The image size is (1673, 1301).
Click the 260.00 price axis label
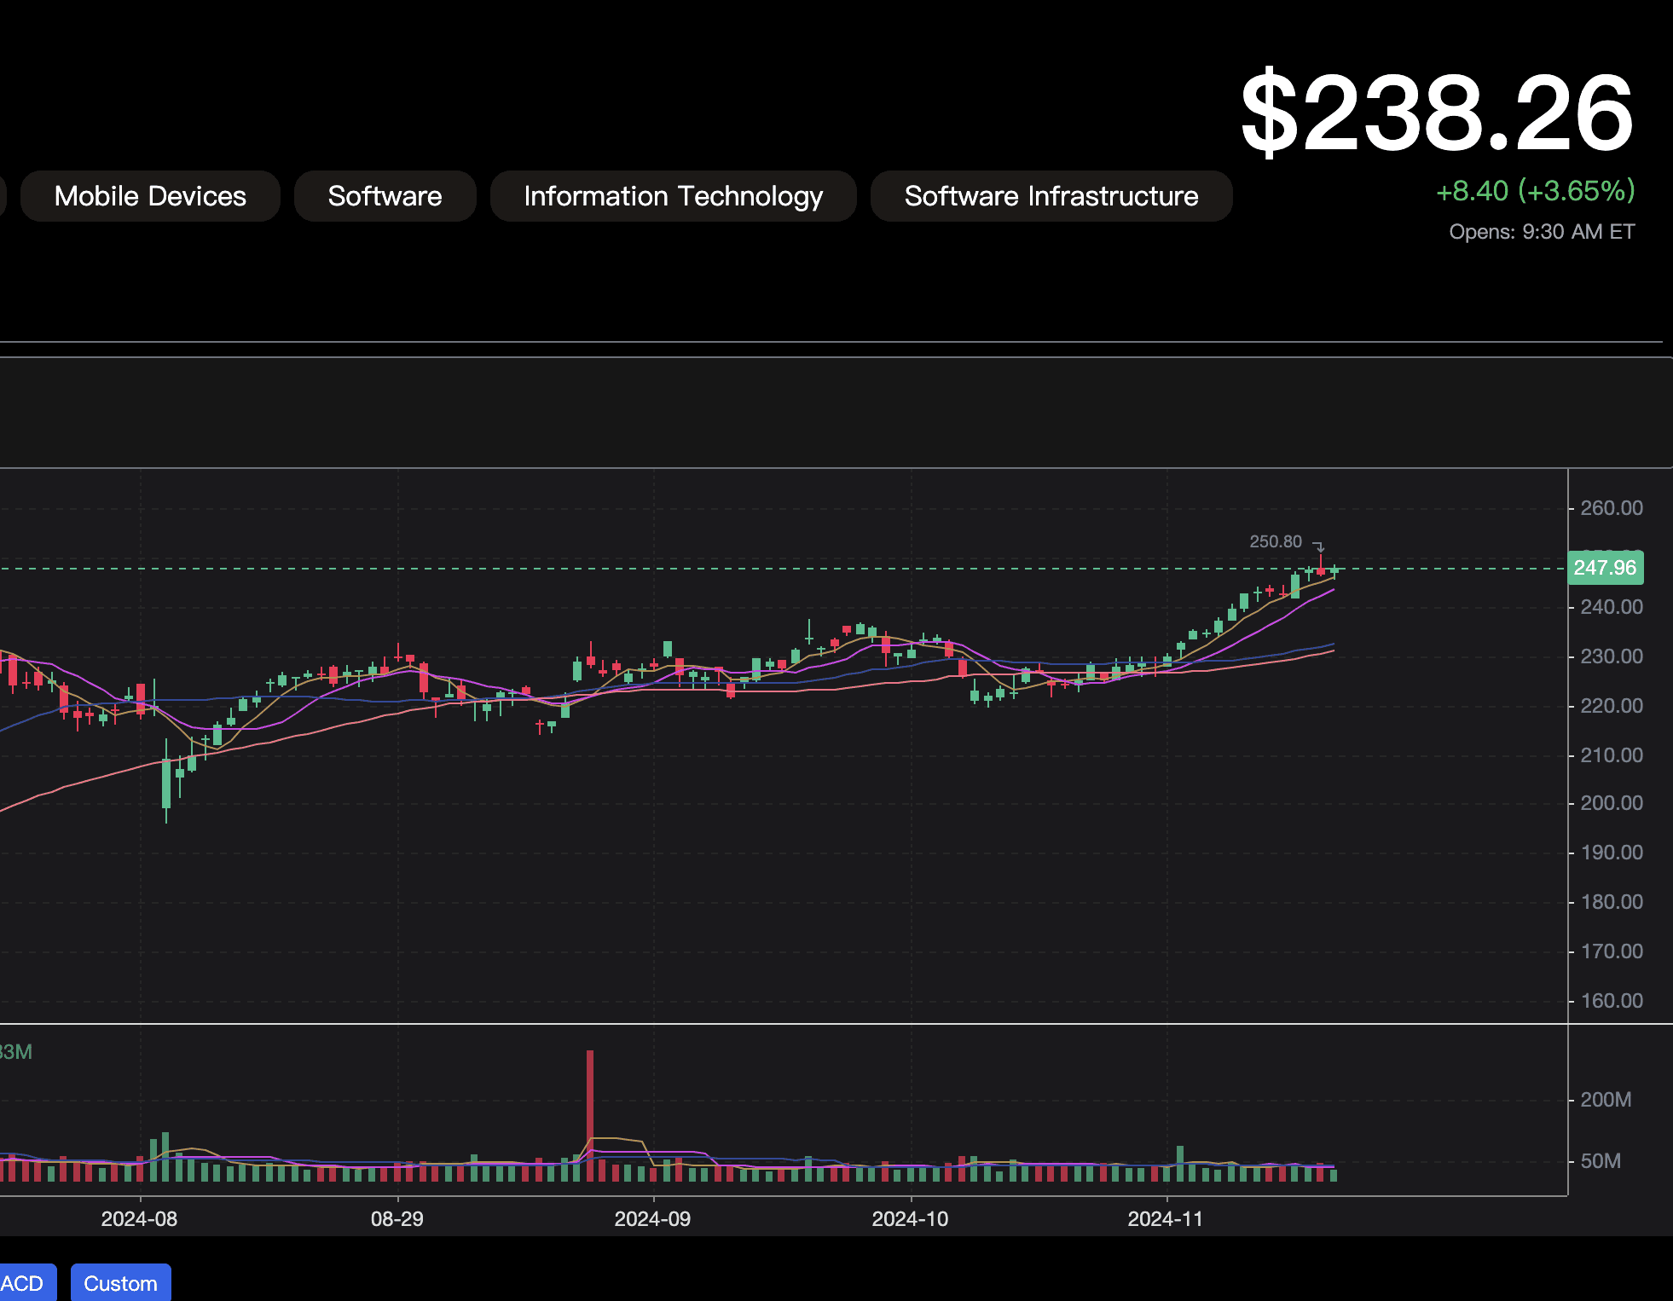coord(1612,508)
